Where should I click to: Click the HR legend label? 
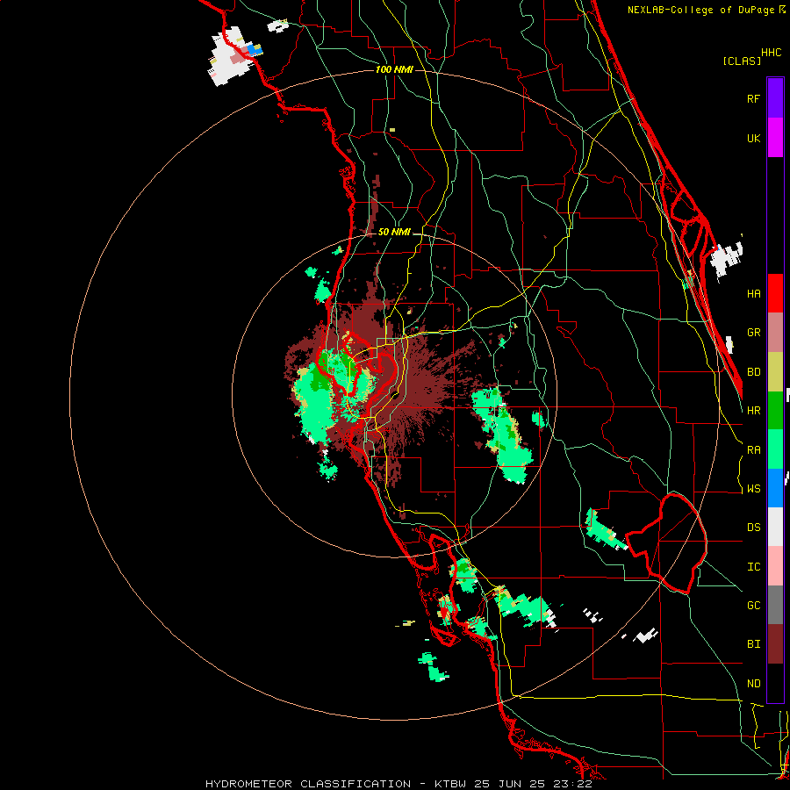(x=753, y=411)
